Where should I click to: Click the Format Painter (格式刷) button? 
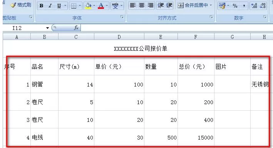click(20, 5)
